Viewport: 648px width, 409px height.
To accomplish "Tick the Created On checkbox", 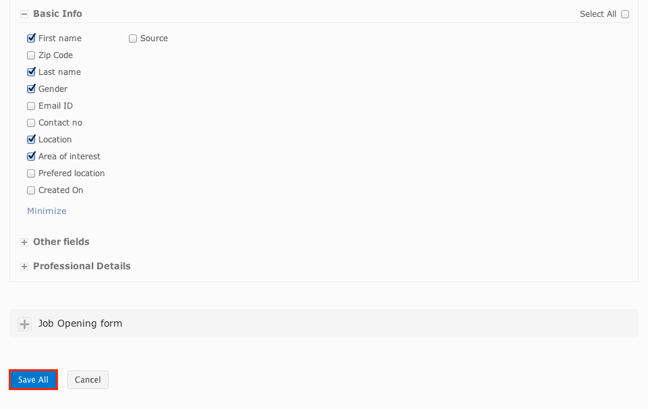I will coord(31,190).
